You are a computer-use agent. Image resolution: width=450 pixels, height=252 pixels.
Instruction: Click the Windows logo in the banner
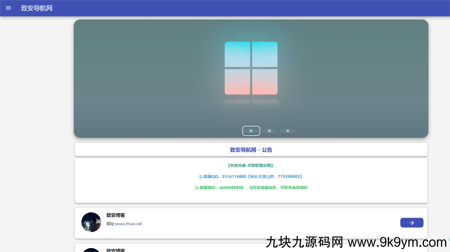click(251, 68)
